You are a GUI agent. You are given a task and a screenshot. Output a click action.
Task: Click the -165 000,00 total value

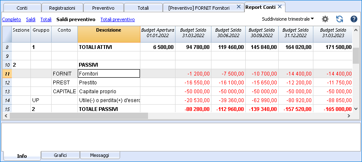pyautogui.click(x=333, y=109)
